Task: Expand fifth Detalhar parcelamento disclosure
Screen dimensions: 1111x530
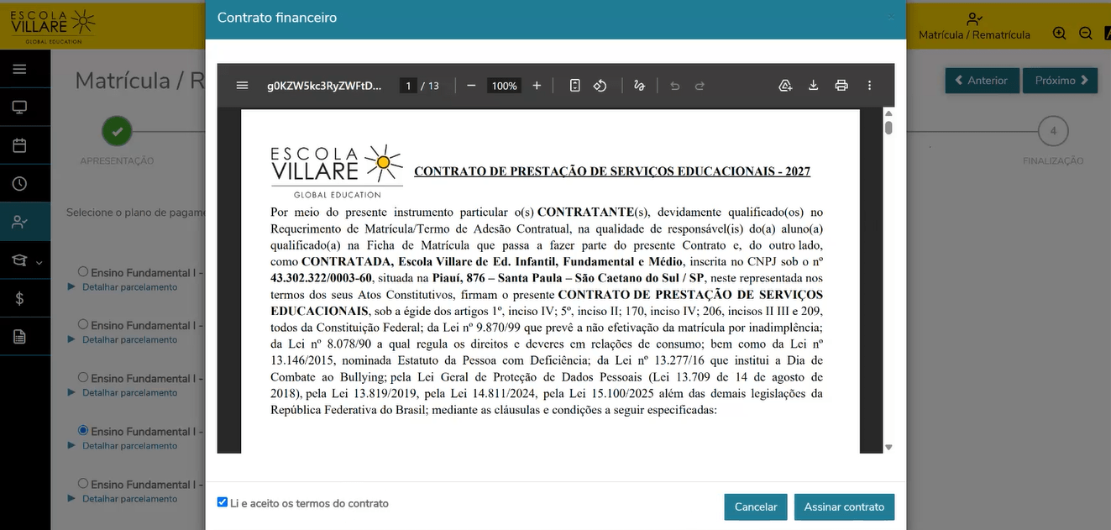Action: click(x=123, y=499)
